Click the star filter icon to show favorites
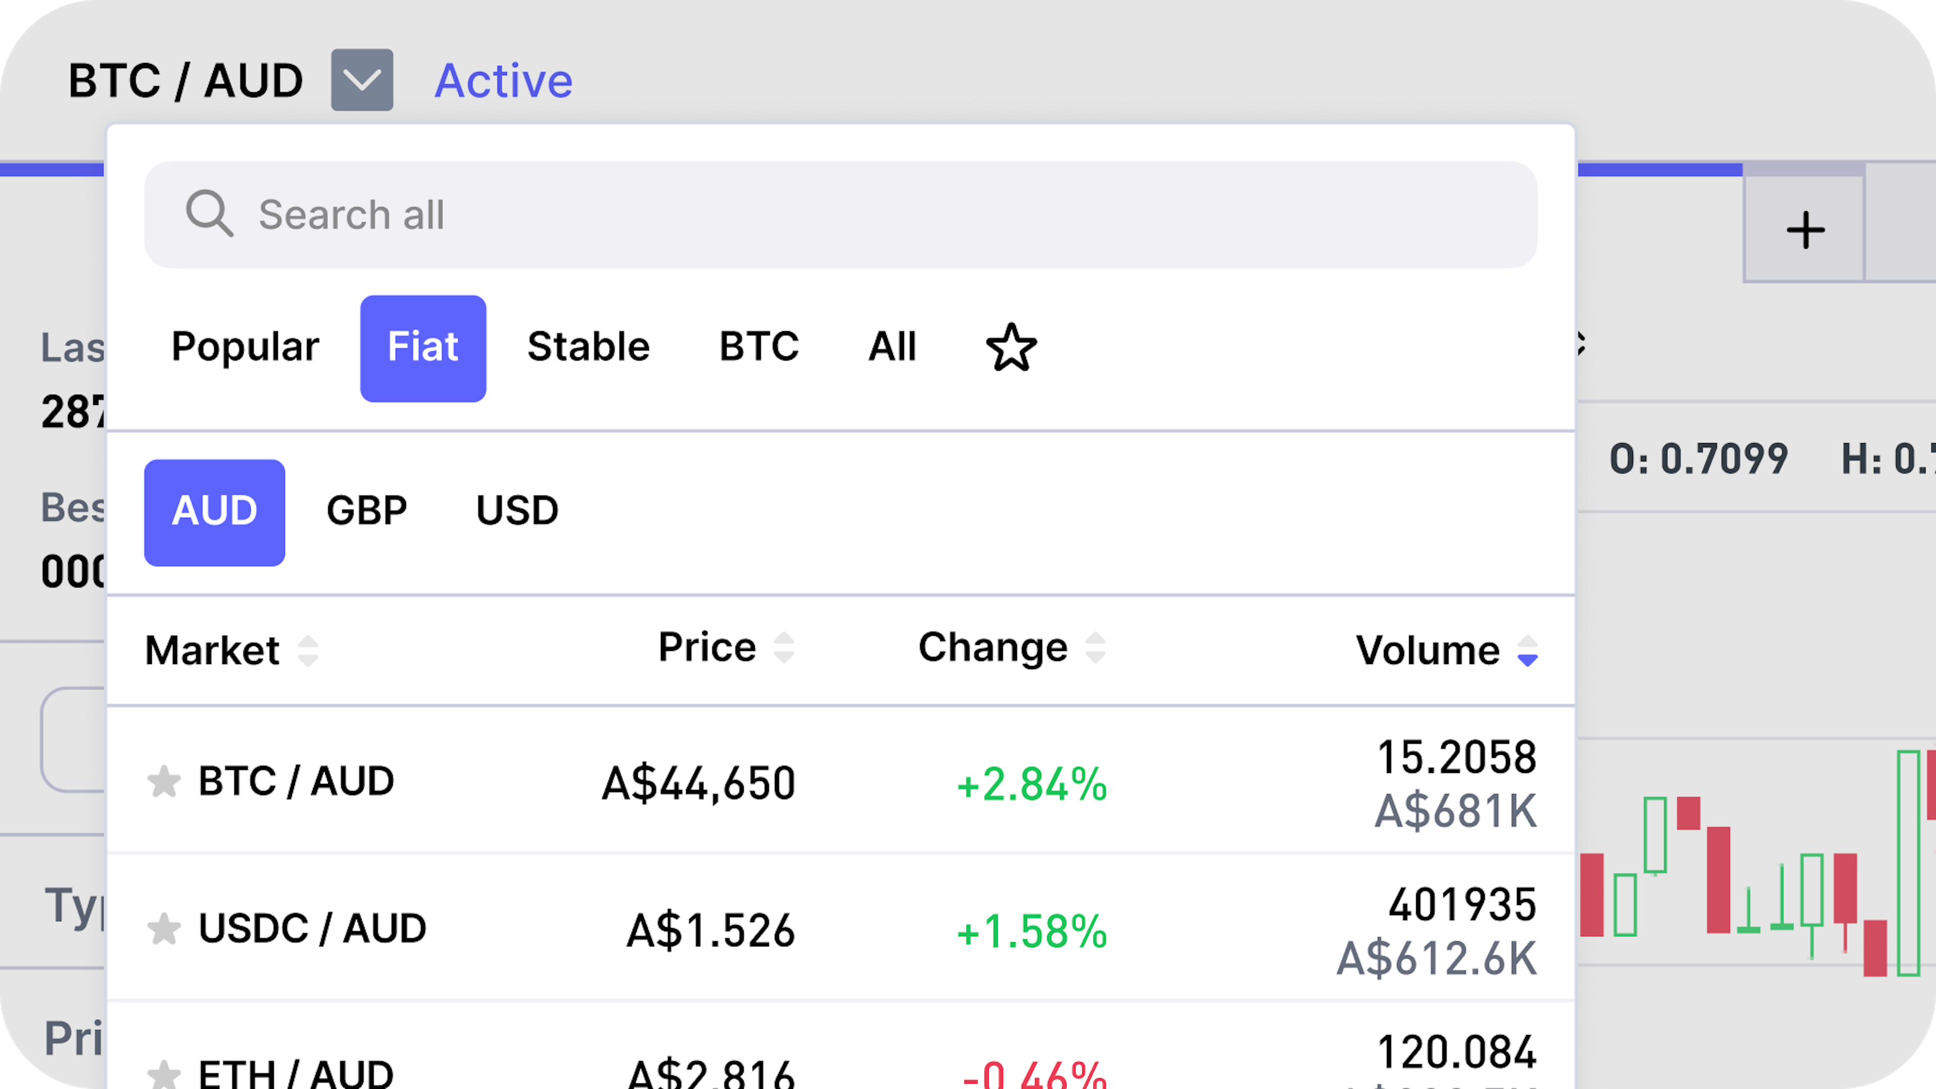This screenshot has height=1089, width=1936. click(x=1011, y=347)
